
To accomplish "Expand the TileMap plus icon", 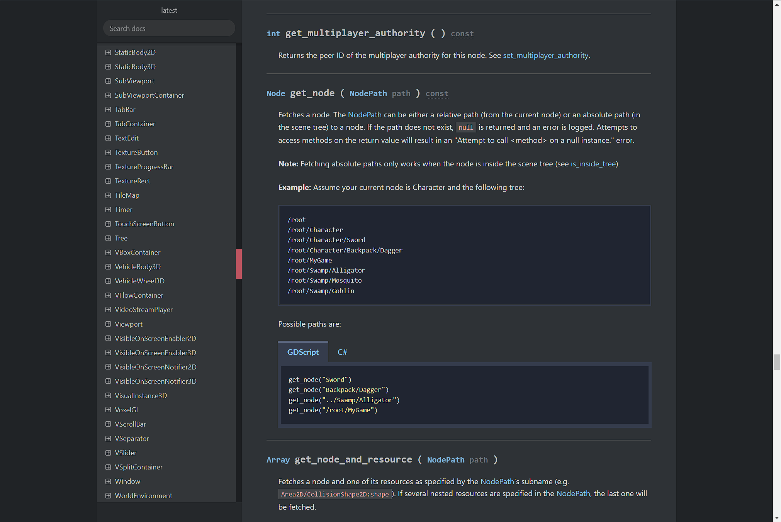I will pos(108,195).
